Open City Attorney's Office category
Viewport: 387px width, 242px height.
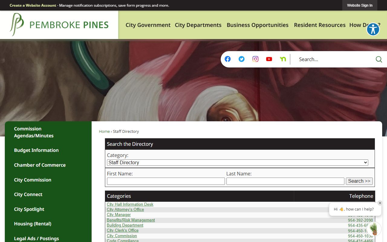point(125,210)
